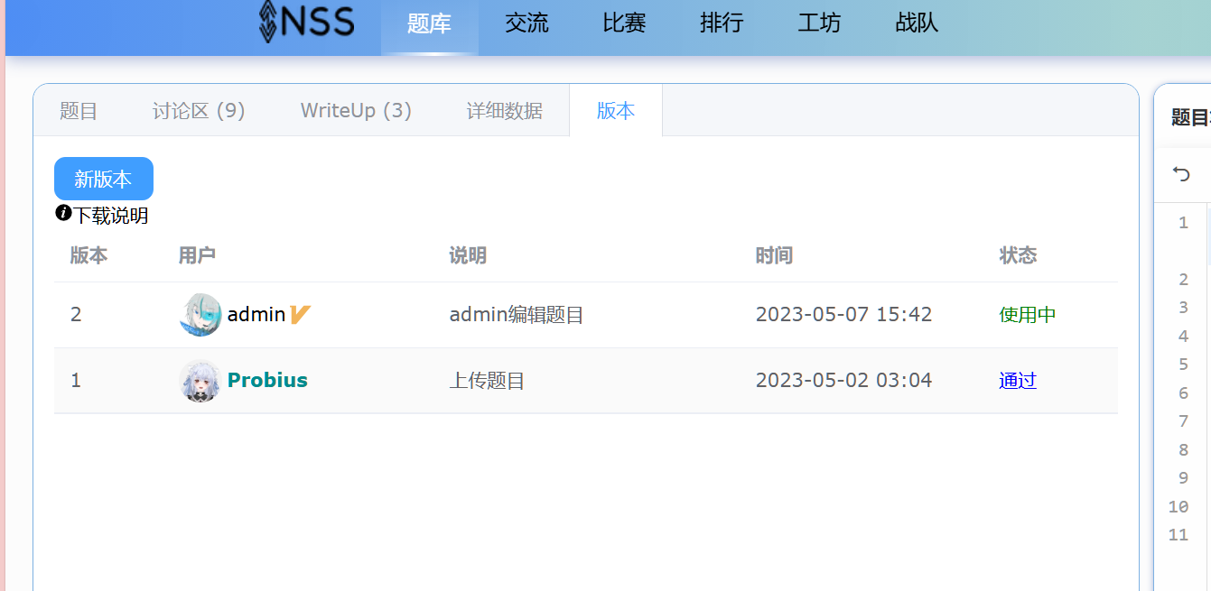Open the 交流 navigation menu
This screenshot has width=1211, height=591.
(x=526, y=23)
